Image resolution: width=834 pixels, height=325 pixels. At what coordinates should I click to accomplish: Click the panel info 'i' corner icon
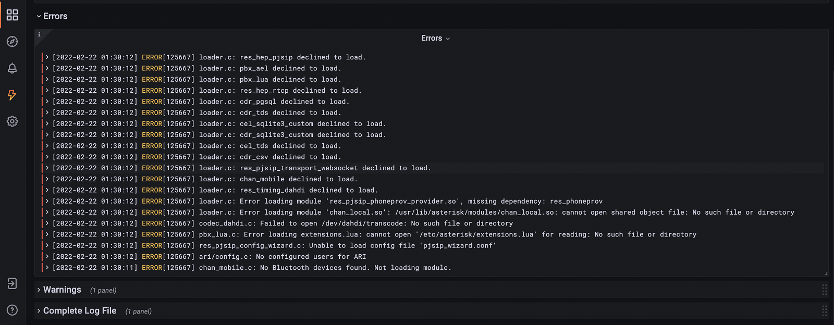[x=39, y=34]
